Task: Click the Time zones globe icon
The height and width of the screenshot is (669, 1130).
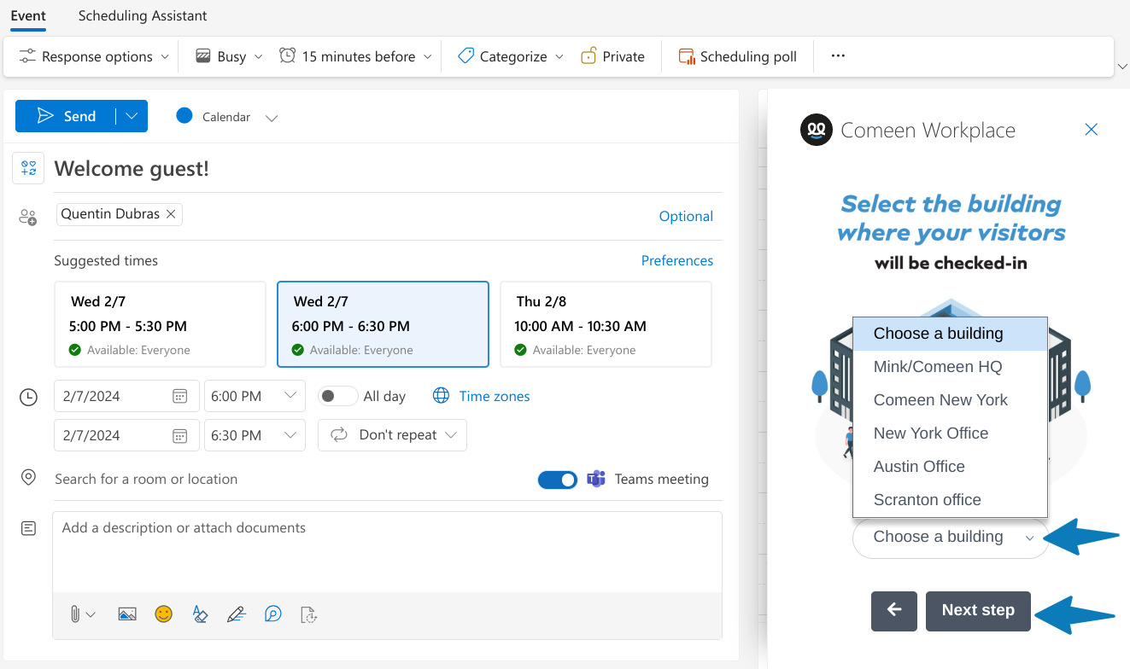Action: (441, 396)
